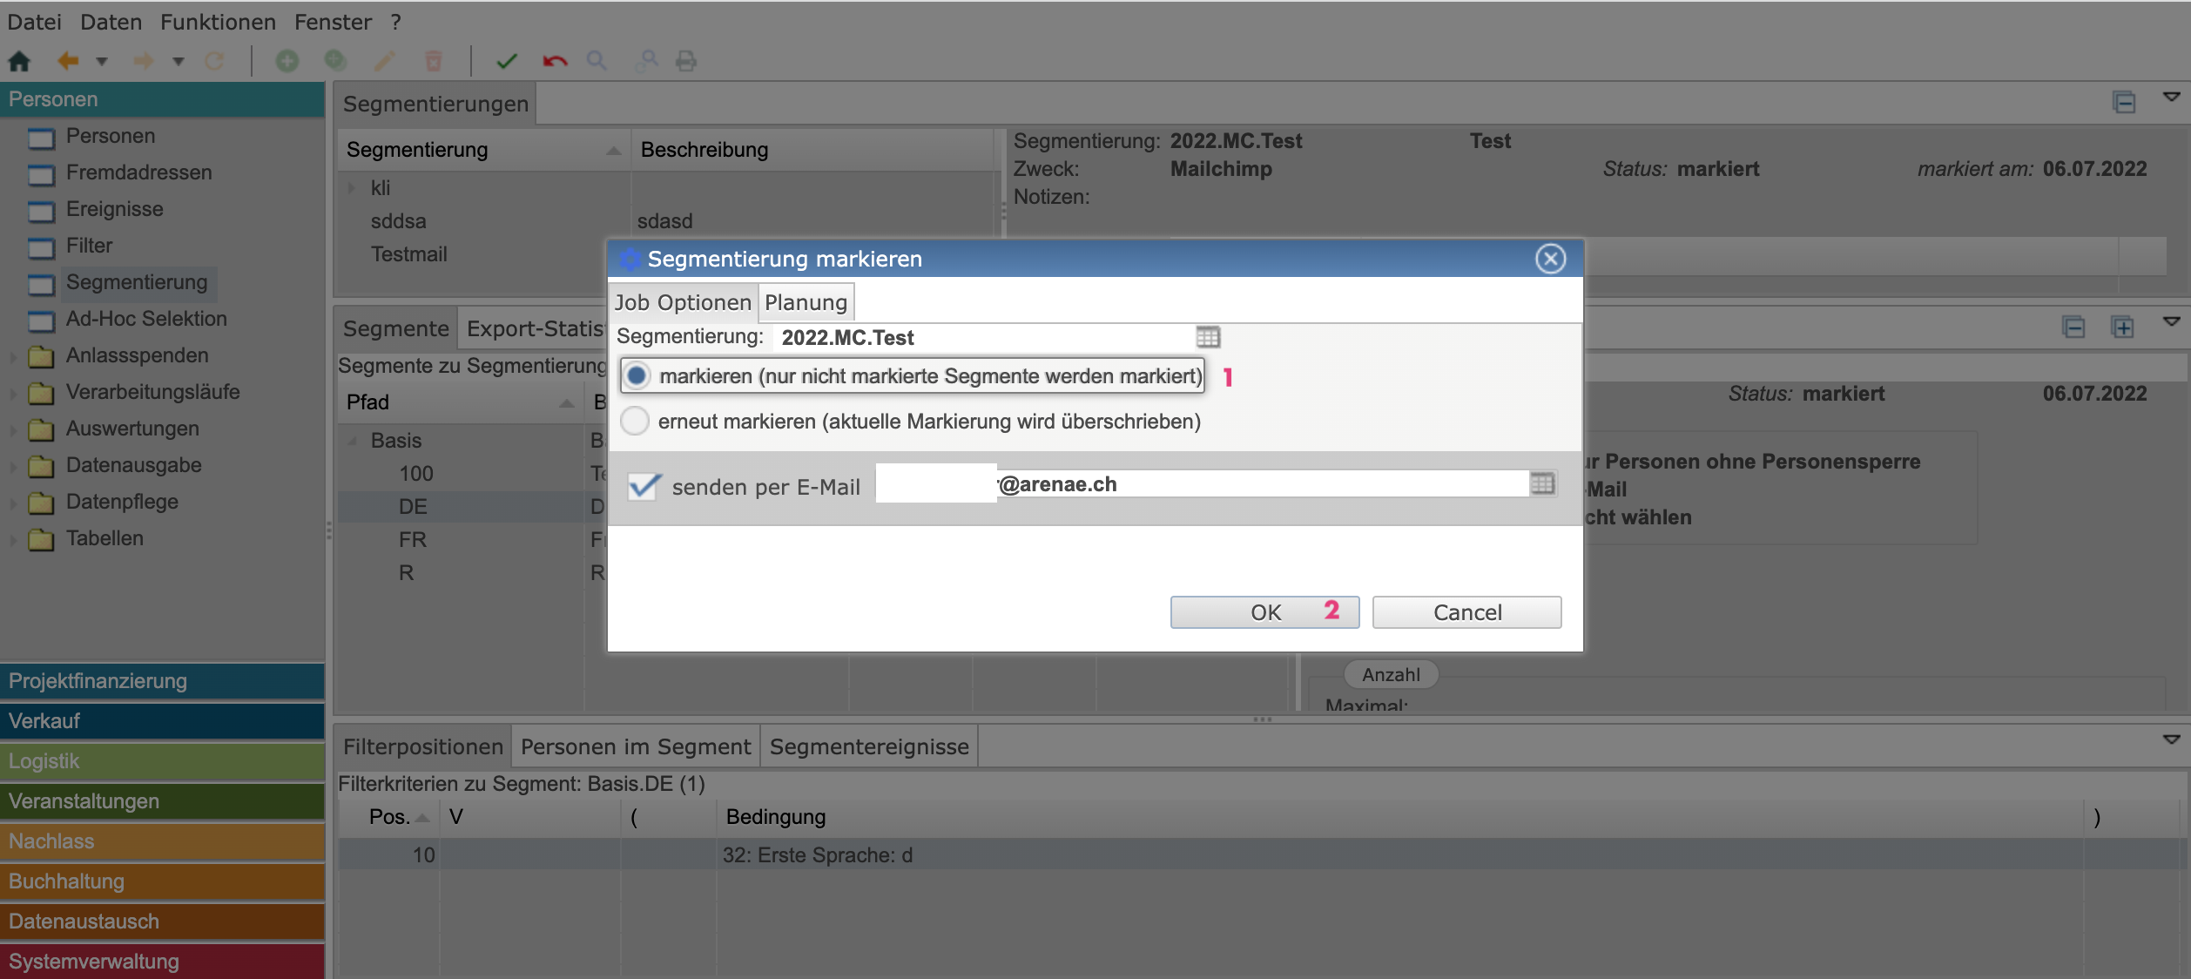Click the e-mail address input field
This screenshot has width=2191, height=979.
1263,484
